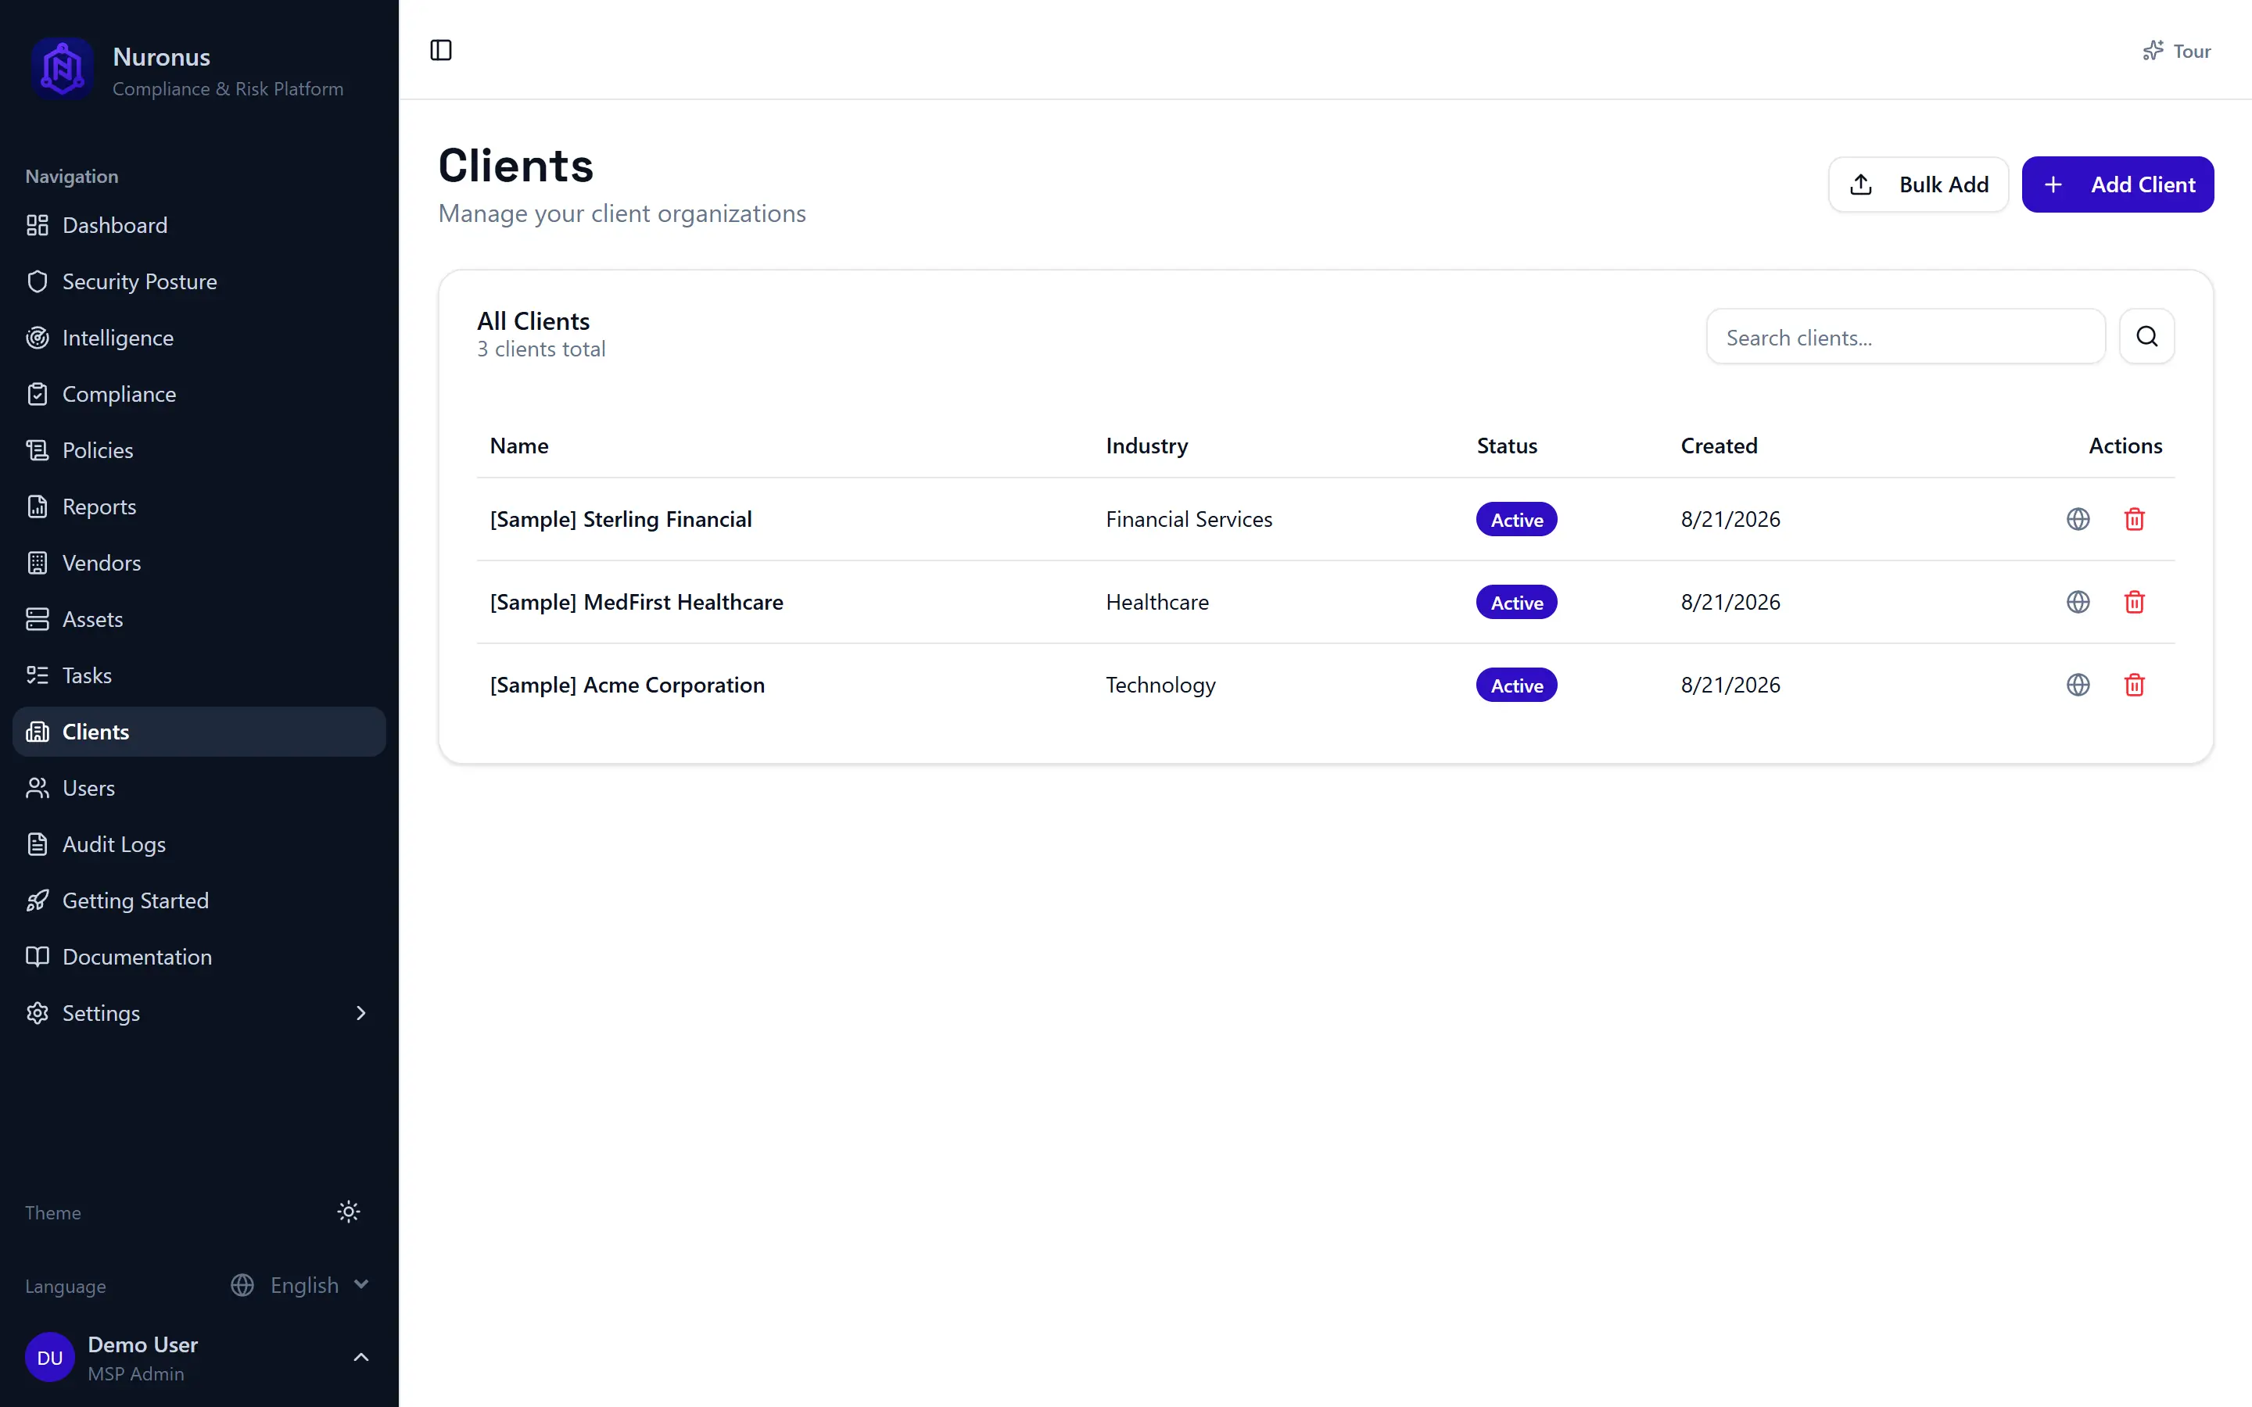Open the Assets page

(x=199, y=619)
